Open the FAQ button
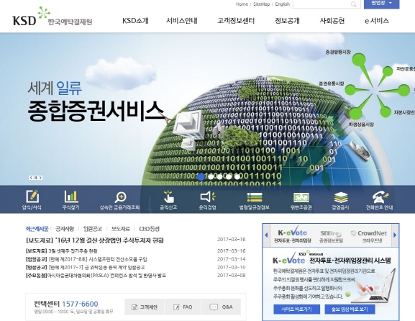415x321 pixels. coord(183,307)
